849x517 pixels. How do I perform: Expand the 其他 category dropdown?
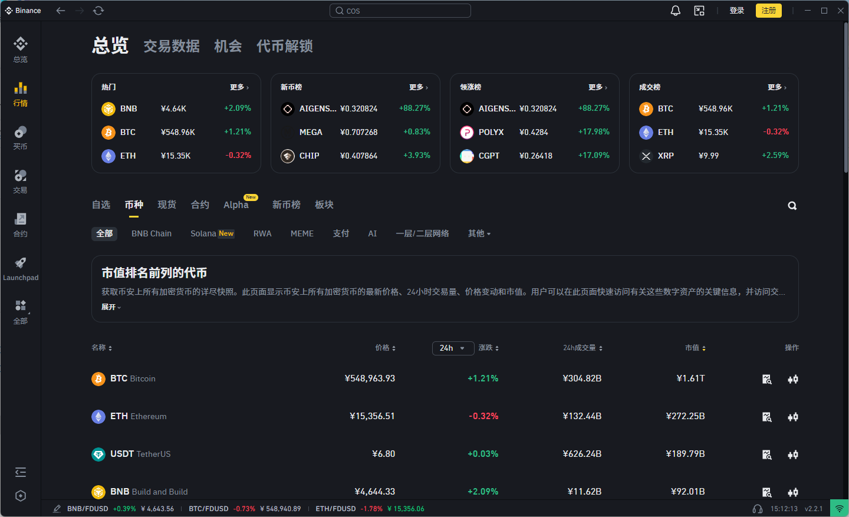pyautogui.click(x=479, y=233)
